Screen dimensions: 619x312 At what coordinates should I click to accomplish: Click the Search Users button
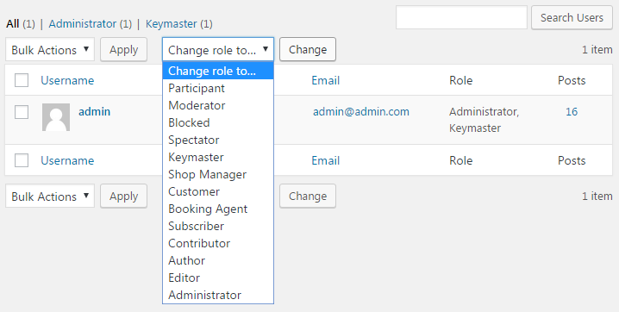[x=572, y=17]
